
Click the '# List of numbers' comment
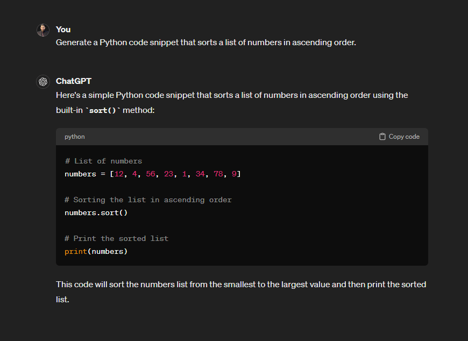click(103, 161)
